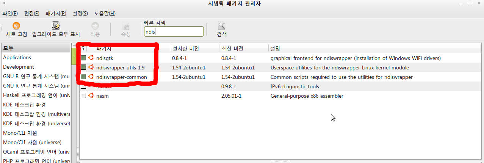Click installed version 1.54-2ubuntu1 of ndiswrapper-utils-1.9
The width and height of the screenshot is (484, 163).
pos(189,68)
